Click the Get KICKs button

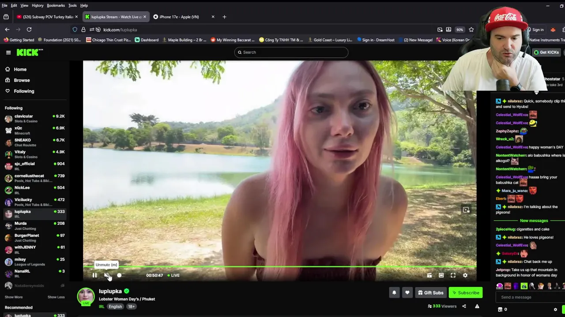[546, 52]
